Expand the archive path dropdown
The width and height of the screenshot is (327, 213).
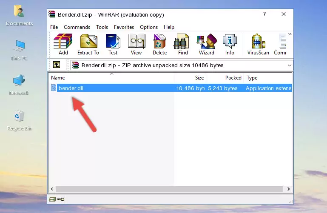[x=290, y=65]
